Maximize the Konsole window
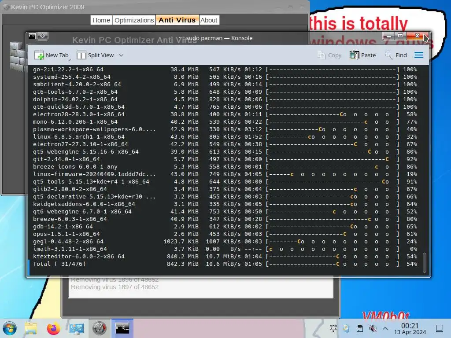Image resolution: width=451 pixels, height=338 pixels. click(400, 36)
